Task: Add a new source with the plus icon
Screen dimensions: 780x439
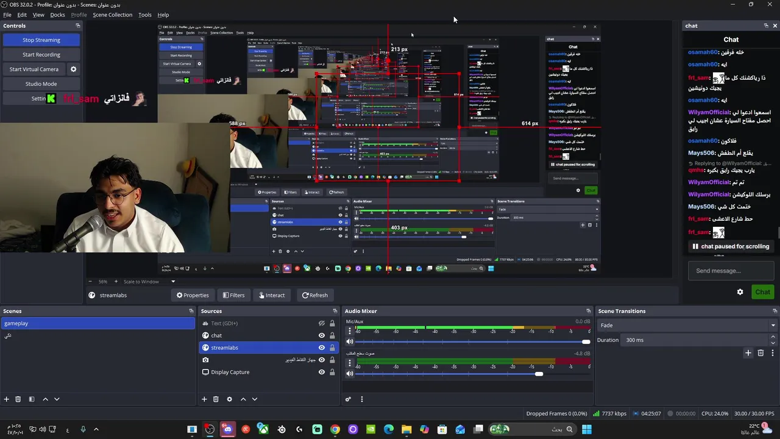Action: pos(204,399)
